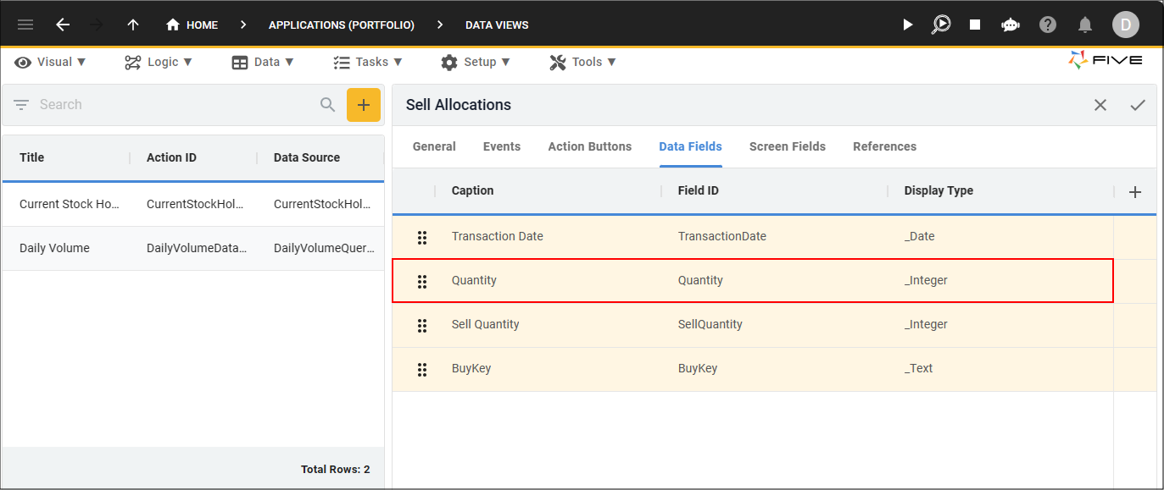The image size is (1164, 490).
Task: Open the help question mark icon
Action: 1048,25
